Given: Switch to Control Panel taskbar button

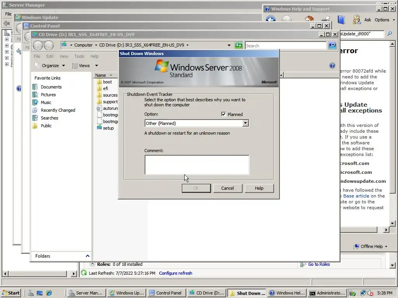Looking at the screenshot, I should click(x=166, y=293).
